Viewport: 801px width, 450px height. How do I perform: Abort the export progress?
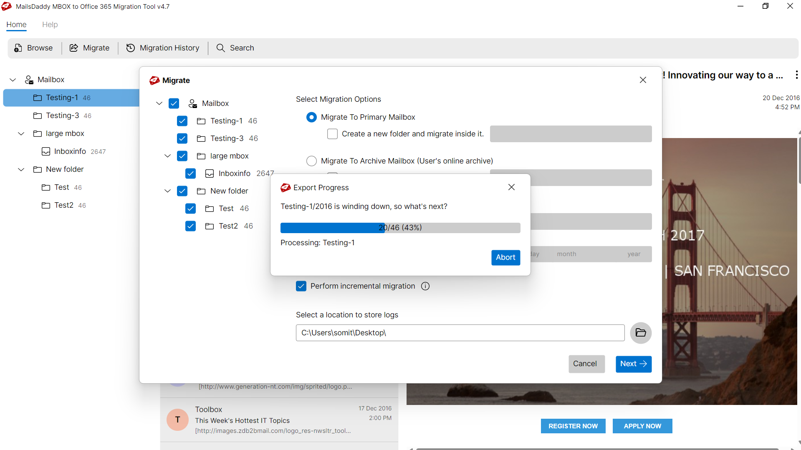(x=505, y=257)
